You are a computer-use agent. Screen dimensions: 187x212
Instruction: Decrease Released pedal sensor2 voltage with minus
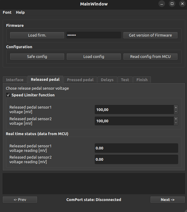176,123
